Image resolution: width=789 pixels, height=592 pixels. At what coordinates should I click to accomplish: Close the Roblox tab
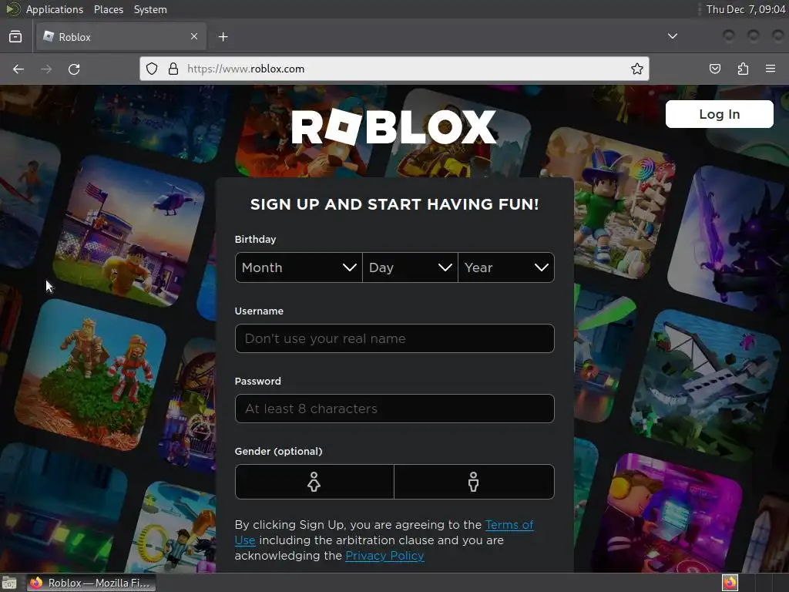(194, 36)
